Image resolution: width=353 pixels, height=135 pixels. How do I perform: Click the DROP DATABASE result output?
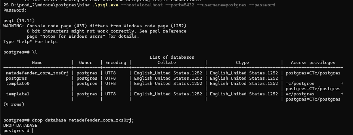click(20, 125)
